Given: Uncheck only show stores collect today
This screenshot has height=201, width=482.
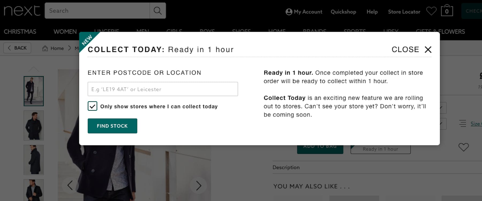Looking at the screenshot, I should click(92, 106).
